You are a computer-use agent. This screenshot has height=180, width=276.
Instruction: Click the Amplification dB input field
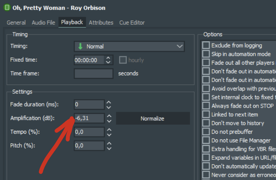[89, 119]
